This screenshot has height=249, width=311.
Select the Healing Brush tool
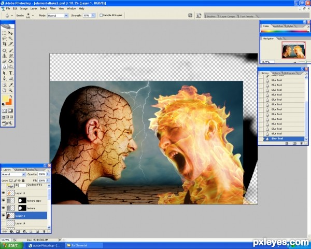click(5, 50)
